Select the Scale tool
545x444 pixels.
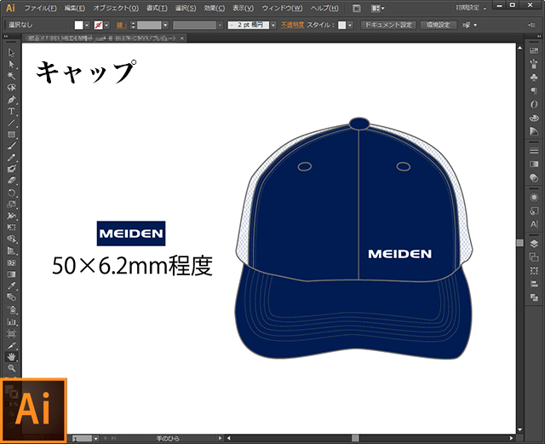coord(11,205)
